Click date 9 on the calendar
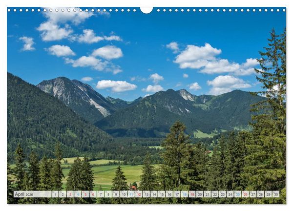The height and width of the screenshot is (211, 293). coord(116,194)
